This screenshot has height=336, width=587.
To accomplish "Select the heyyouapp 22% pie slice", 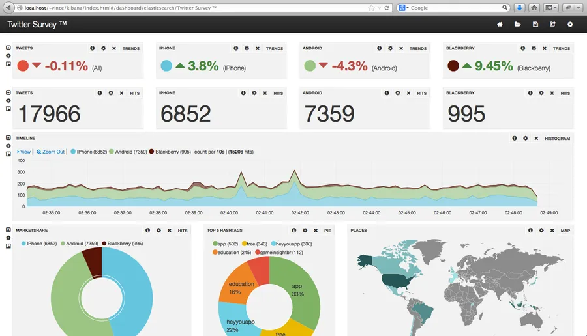I will pyautogui.click(x=237, y=322).
